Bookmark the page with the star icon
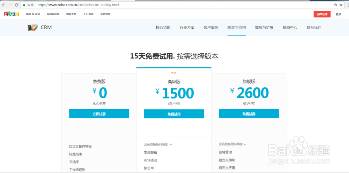349x173 pixels. (341, 5)
